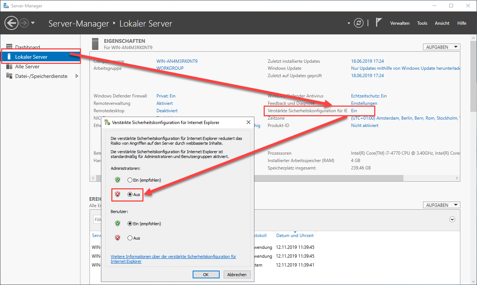Click the main vertical scrollbar
The height and width of the screenshot is (285, 477).
tap(473, 76)
